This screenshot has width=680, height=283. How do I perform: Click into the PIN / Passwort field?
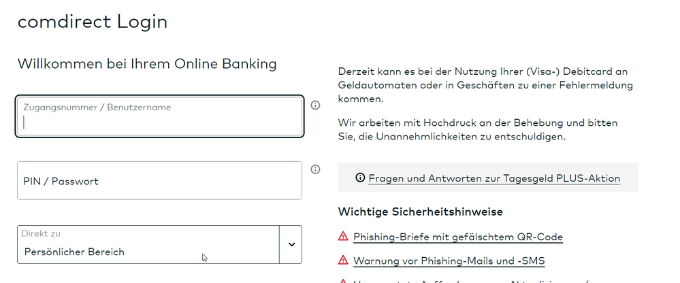160,181
